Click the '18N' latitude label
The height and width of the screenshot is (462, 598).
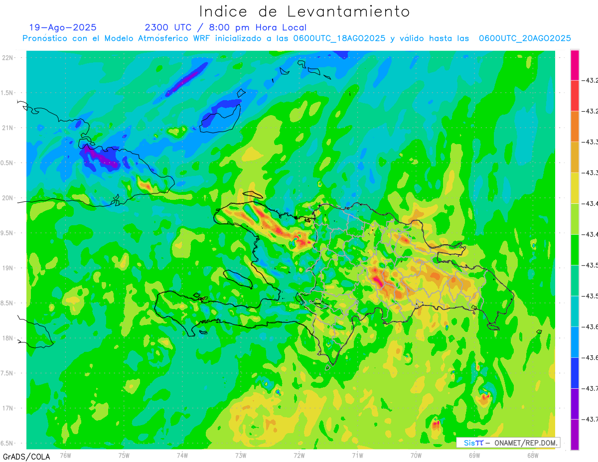click(8, 338)
